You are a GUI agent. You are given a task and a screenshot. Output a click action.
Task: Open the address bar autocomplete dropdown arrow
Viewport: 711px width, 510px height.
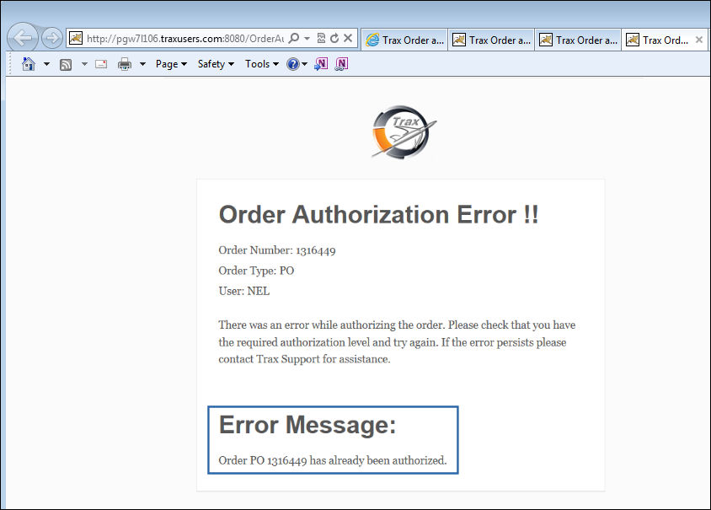[x=307, y=39]
